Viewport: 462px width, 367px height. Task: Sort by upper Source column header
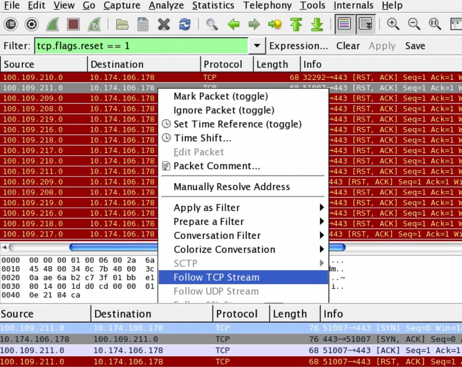[x=43, y=64]
